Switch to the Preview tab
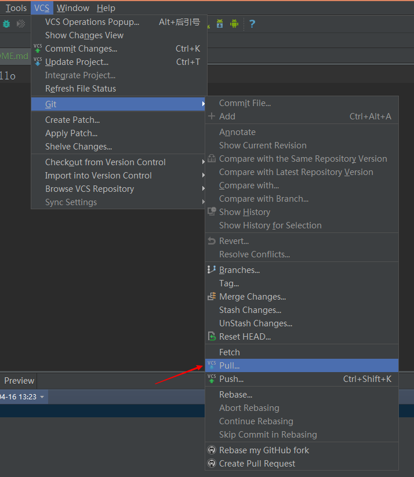414x477 pixels. [x=19, y=381]
